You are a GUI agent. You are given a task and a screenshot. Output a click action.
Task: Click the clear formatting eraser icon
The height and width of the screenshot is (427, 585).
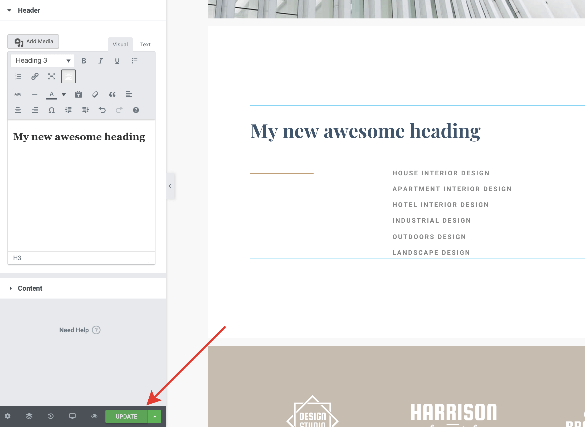tap(95, 94)
